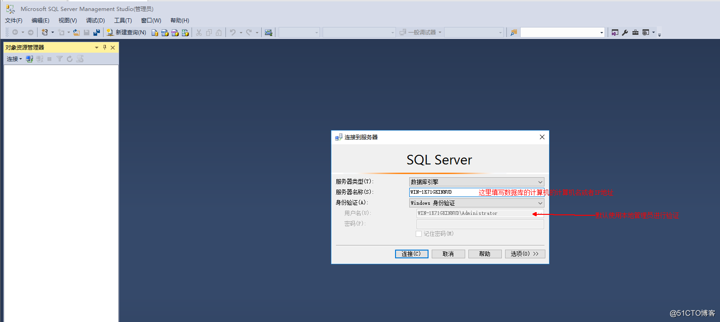The image size is (720, 322).
Task: Click the 服务器名称 input field
Action: click(477, 192)
